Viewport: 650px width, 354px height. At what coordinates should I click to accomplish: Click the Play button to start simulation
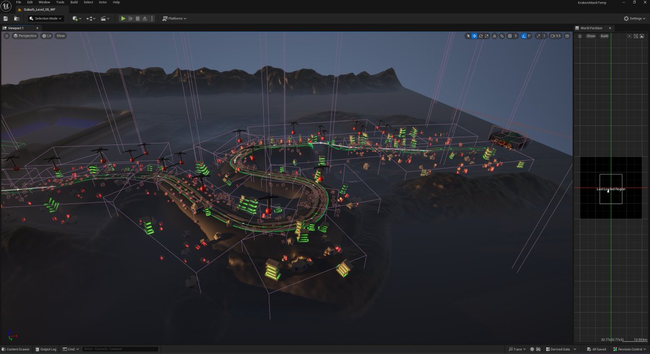point(123,18)
